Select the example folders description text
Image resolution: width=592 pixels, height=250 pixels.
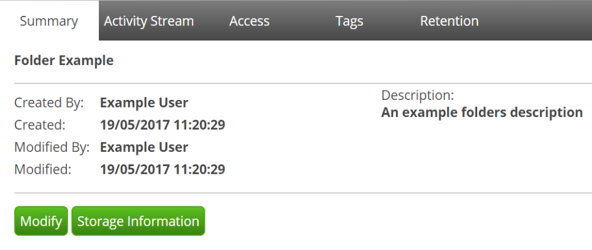click(x=482, y=112)
